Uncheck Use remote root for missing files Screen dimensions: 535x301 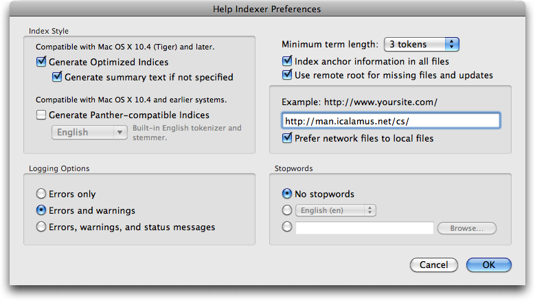[x=287, y=75]
